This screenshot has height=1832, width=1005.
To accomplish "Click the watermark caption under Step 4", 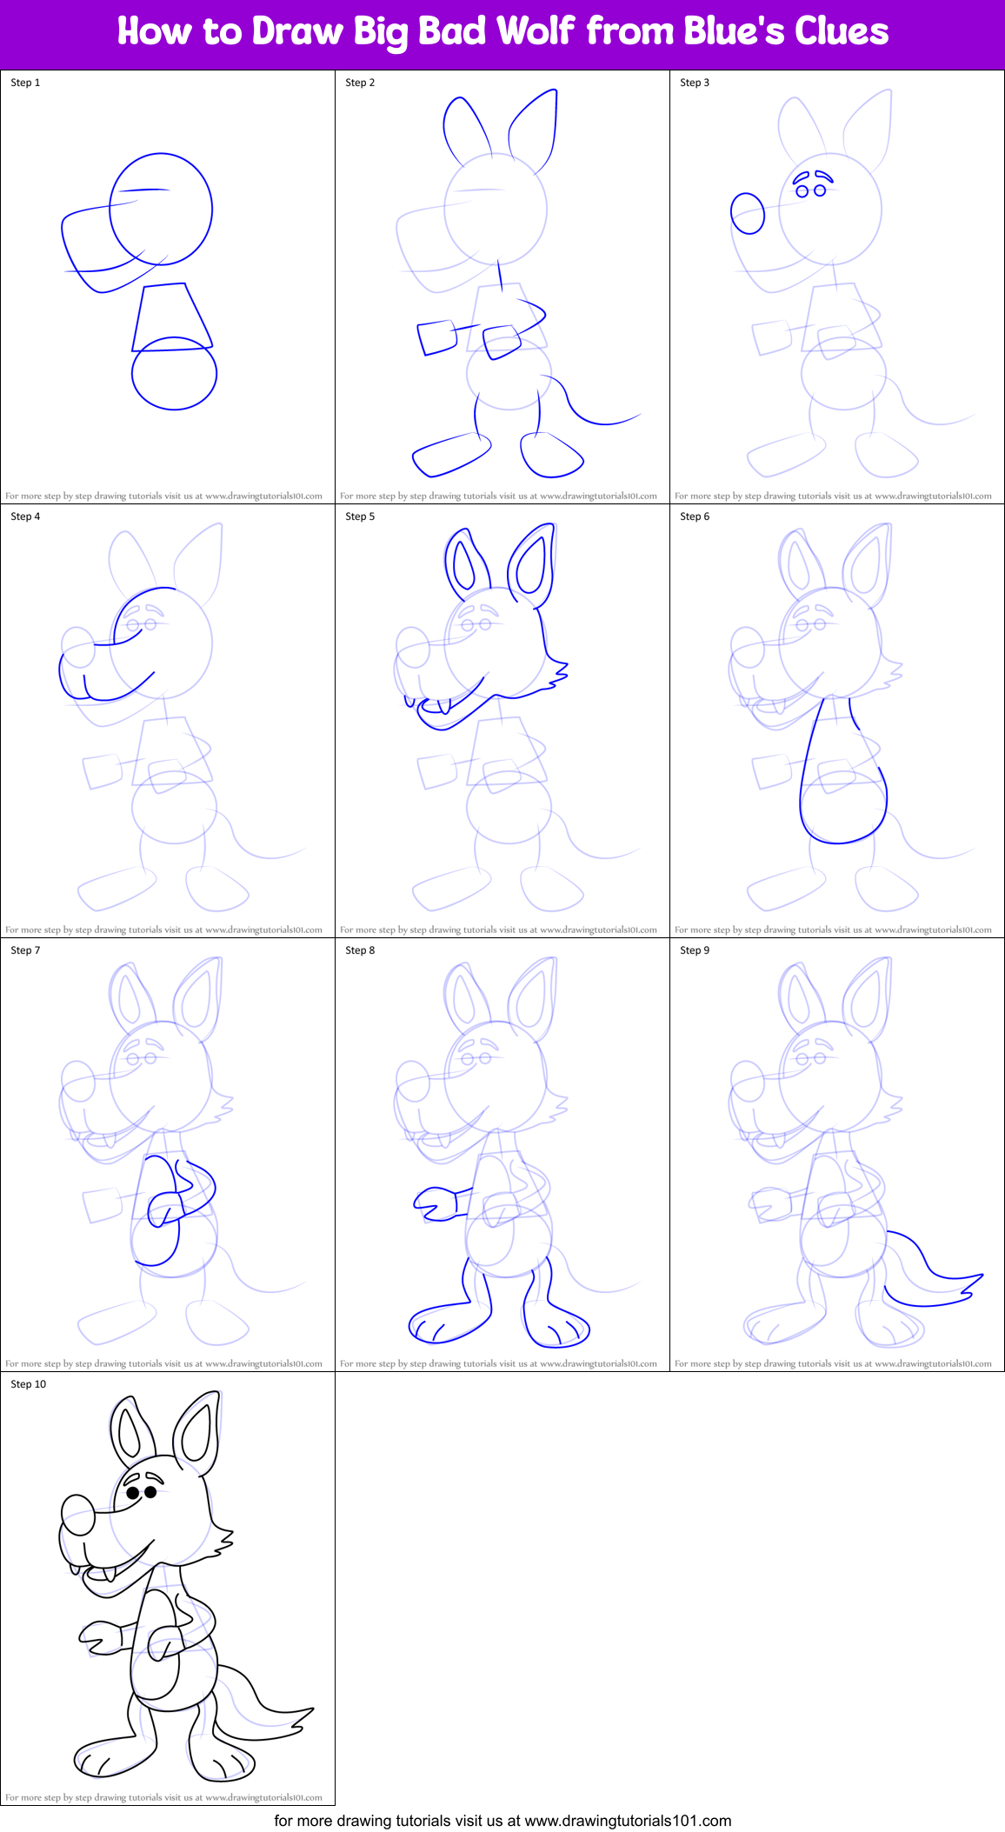I will tap(163, 930).
